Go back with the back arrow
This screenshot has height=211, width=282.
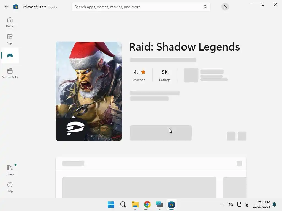[x=7, y=7]
